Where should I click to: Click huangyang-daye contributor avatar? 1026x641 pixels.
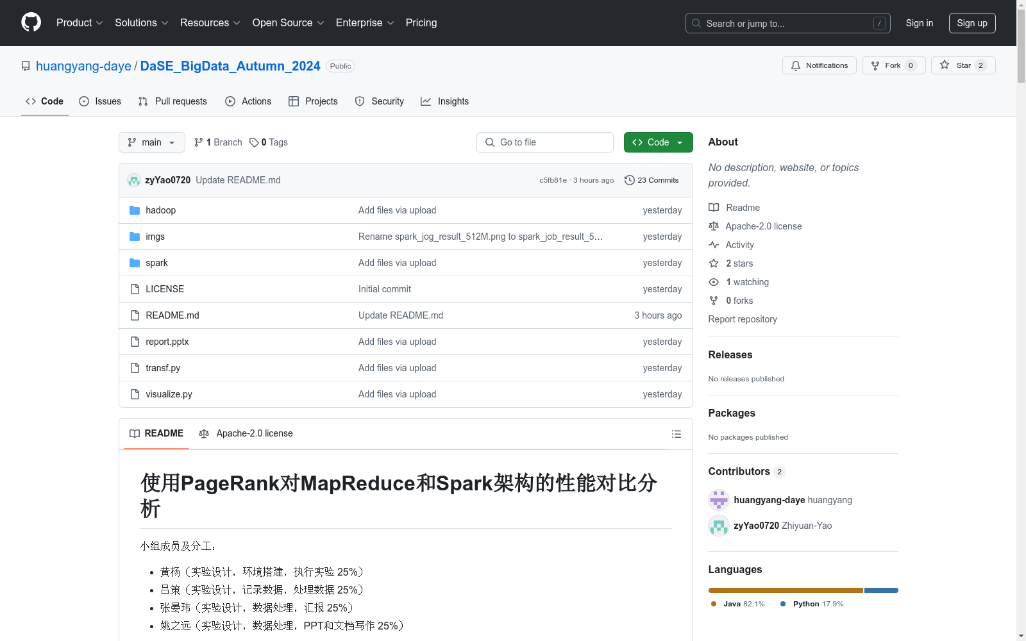click(719, 500)
